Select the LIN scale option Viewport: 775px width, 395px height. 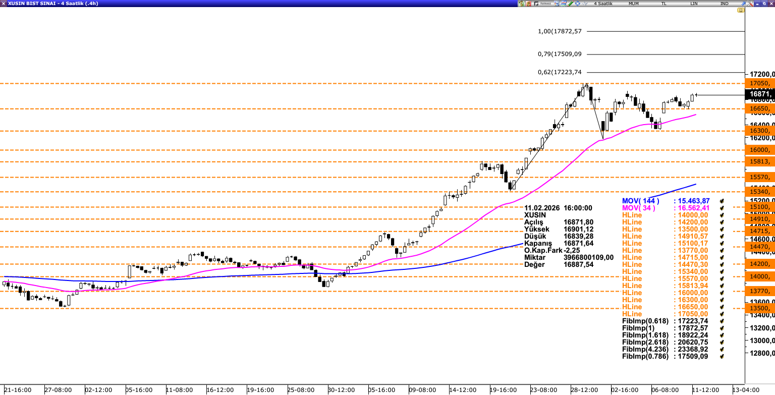point(694,4)
